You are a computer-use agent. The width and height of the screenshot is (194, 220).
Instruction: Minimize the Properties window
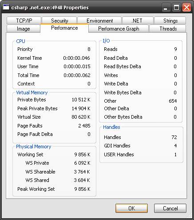(166, 8)
